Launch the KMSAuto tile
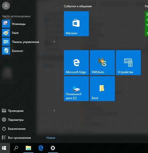This screenshot has width=148, height=153. point(102,63)
